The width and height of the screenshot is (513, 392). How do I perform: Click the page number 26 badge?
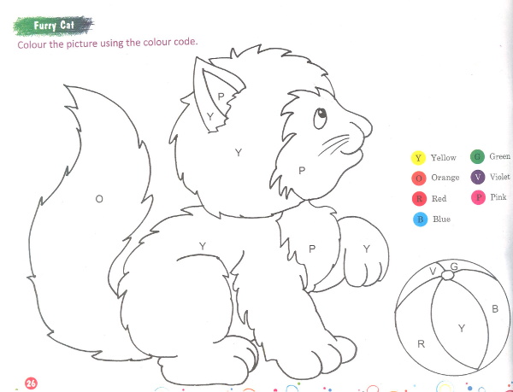point(32,383)
